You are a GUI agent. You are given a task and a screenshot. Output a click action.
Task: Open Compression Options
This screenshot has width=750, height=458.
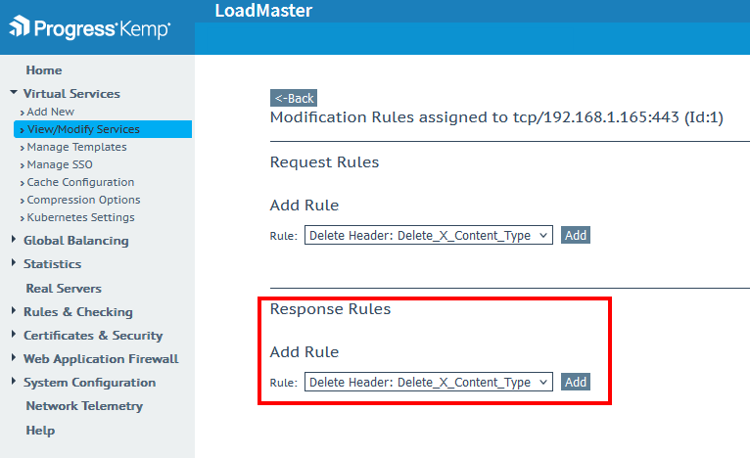point(83,200)
